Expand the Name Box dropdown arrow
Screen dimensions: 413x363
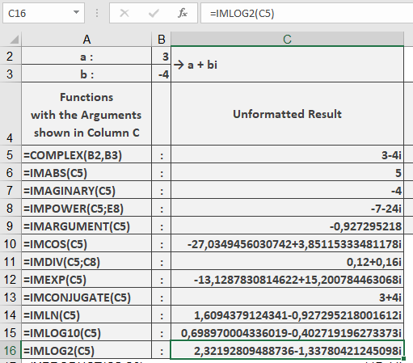pos(77,12)
